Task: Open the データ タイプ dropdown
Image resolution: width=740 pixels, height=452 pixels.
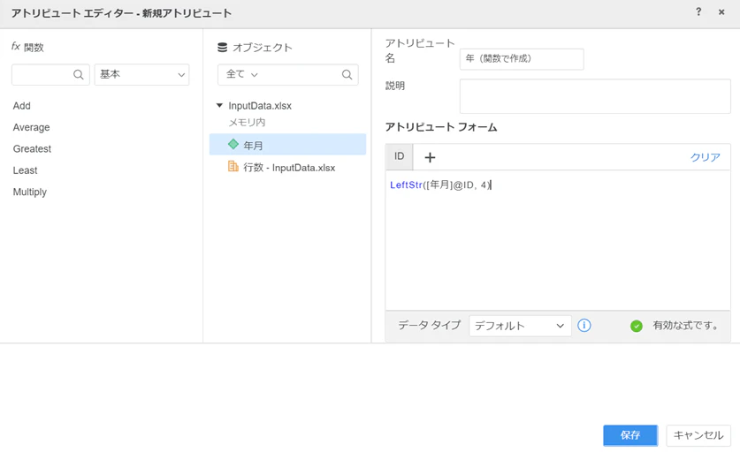Action: [520, 326]
